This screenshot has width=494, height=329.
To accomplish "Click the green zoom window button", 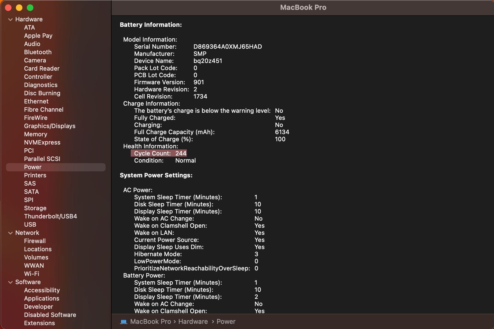I will pos(30,8).
